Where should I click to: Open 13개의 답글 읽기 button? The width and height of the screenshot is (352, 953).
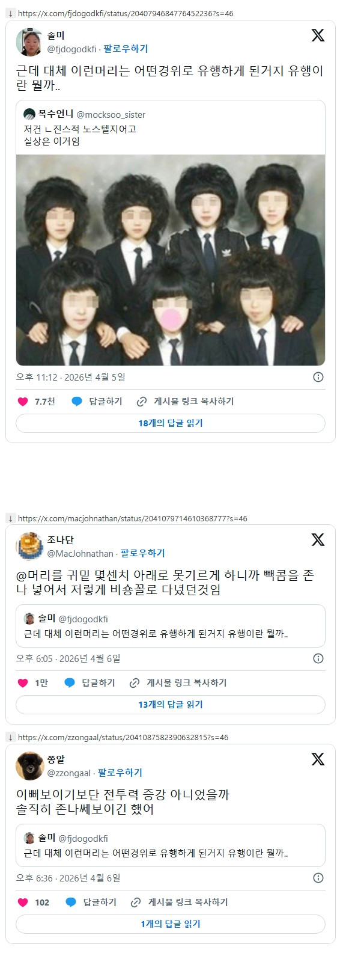point(171,704)
